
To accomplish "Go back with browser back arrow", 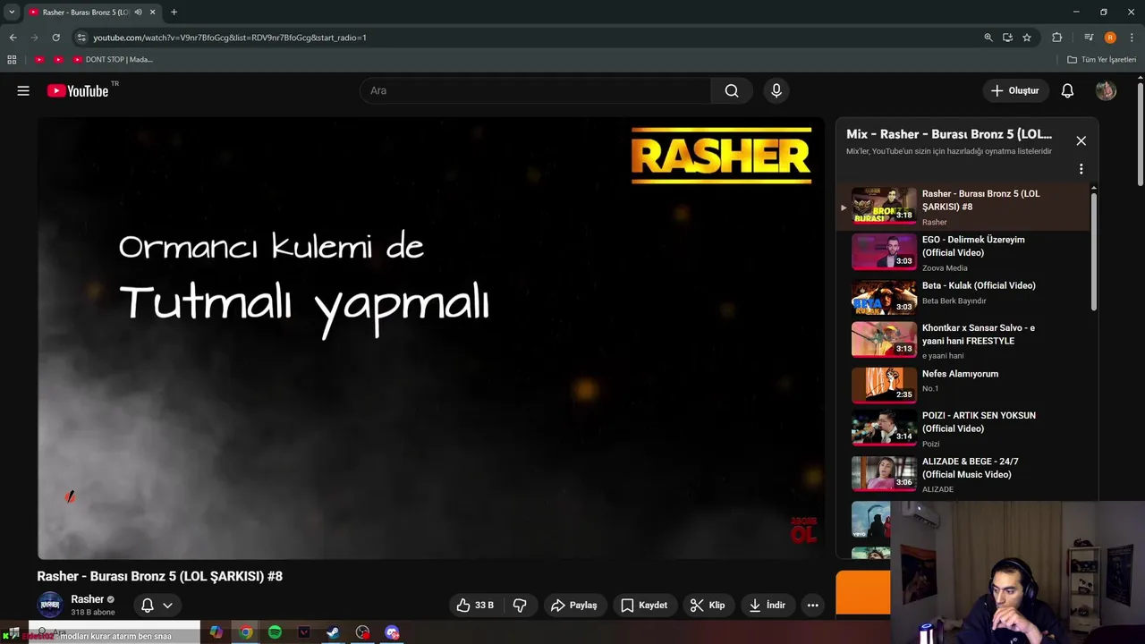I will pos(13,38).
